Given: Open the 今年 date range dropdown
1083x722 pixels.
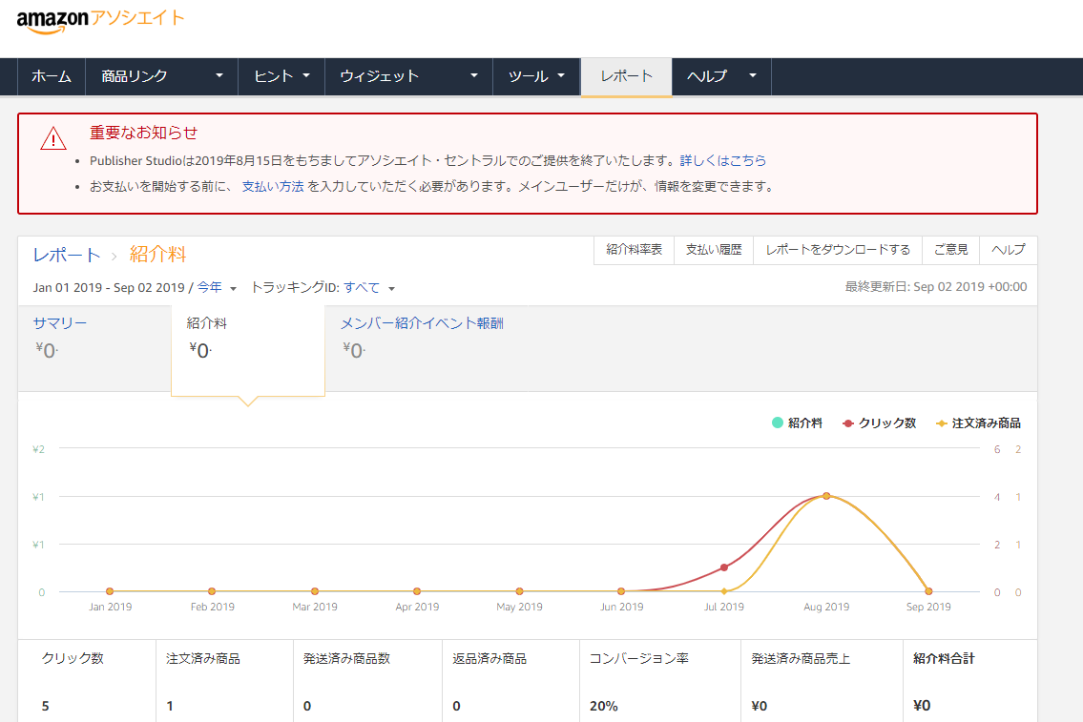Looking at the screenshot, I should 217,288.
